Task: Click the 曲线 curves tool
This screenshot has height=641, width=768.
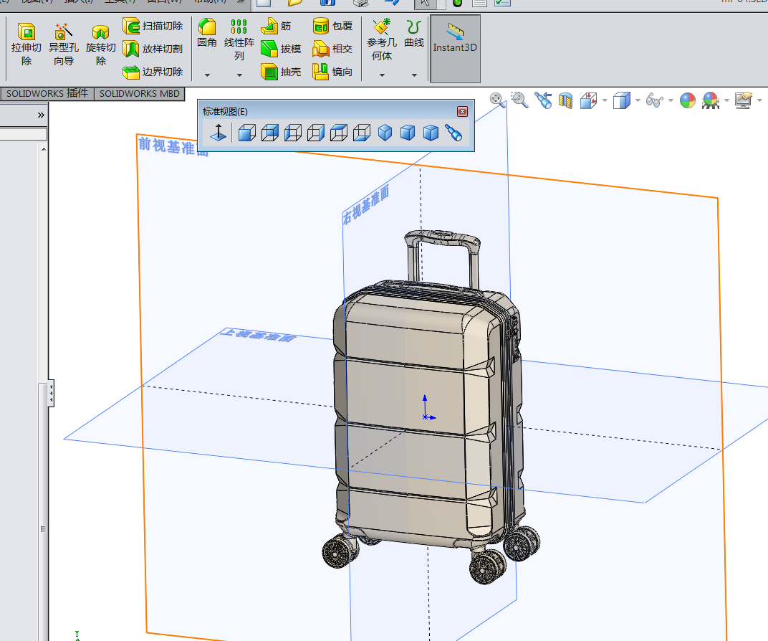Action: (x=414, y=32)
